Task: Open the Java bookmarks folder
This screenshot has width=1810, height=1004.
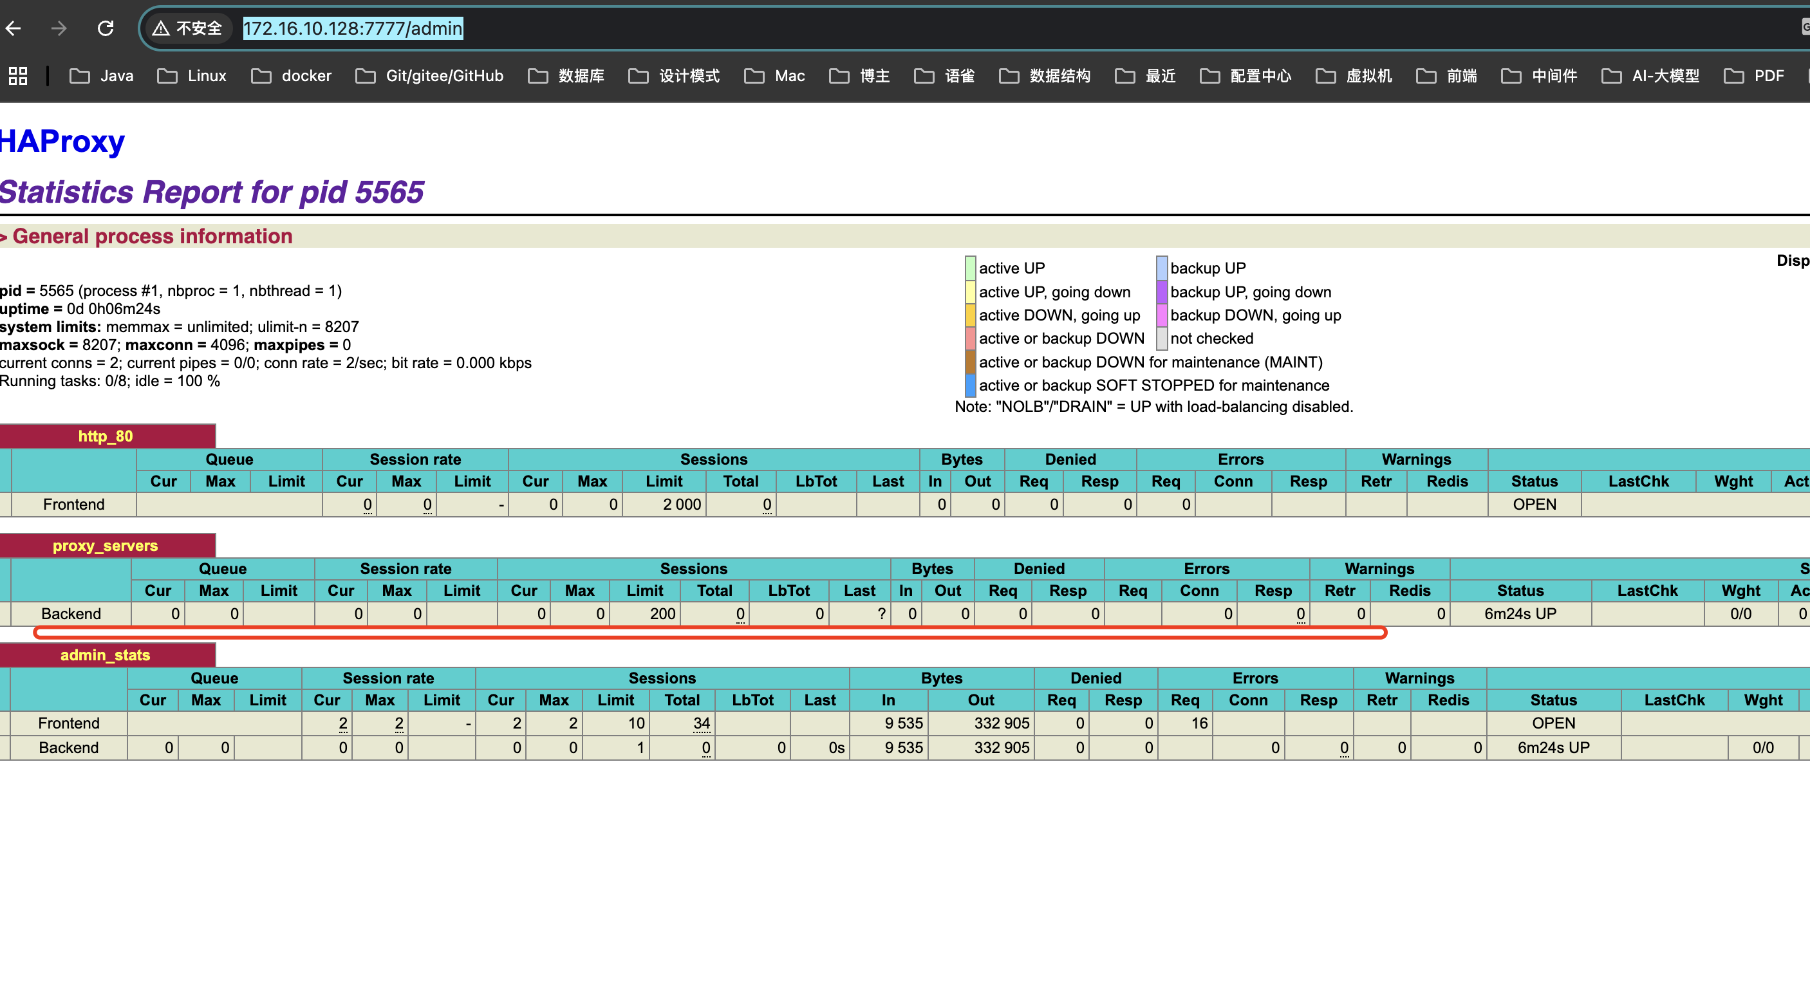Action: click(102, 76)
